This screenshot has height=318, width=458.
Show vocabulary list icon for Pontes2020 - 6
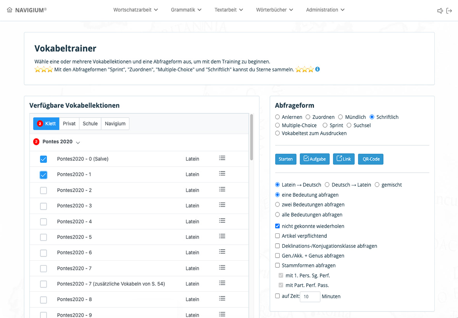click(222, 252)
